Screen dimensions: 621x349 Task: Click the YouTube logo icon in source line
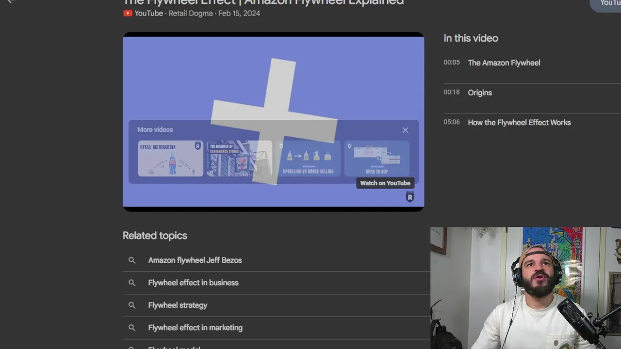pos(128,13)
